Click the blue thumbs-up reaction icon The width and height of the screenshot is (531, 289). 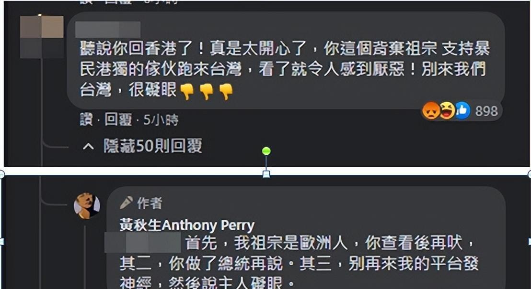point(462,110)
